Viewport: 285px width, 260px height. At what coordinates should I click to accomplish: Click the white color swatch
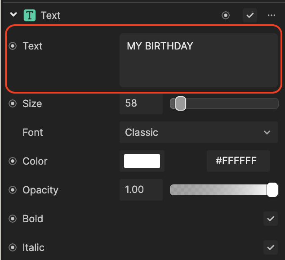[142, 161]
